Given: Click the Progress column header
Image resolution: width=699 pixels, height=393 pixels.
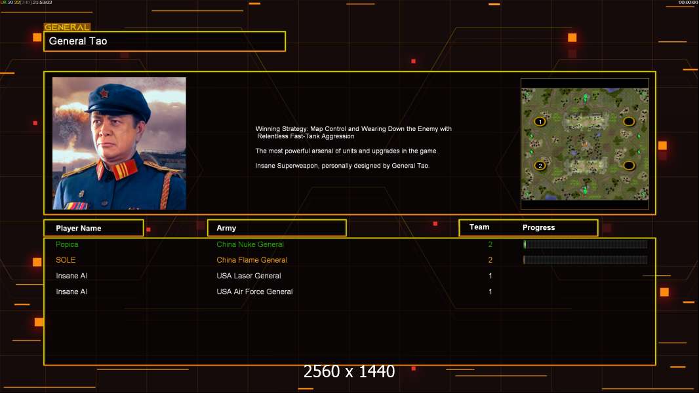Looking at the screenshot, I should (538, 227).
